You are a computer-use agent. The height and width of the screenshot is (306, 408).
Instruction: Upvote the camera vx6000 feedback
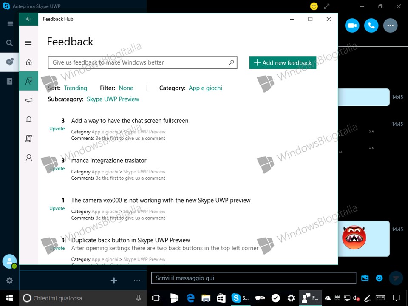click(x=57, y=208)
